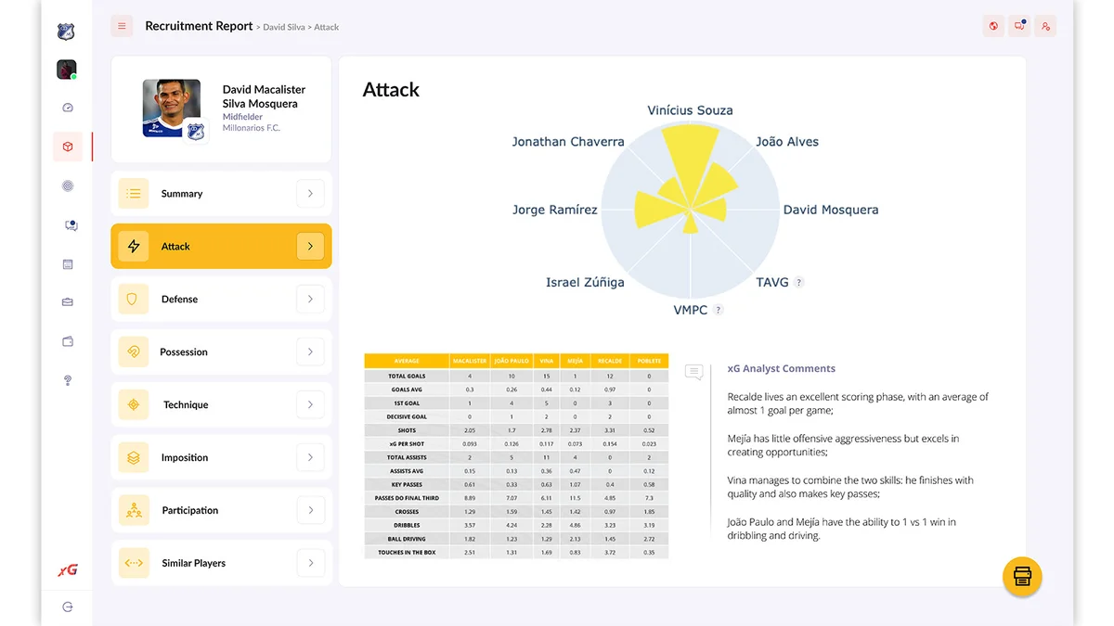Click the TAVG help question mark
Image resolution: width=1114 pixels, height=626 pixels.
tap(798, 281)
